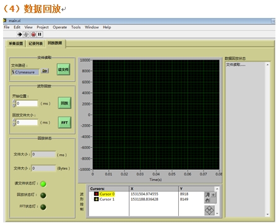Click the LabVIEW icon in the main.vi title bar
This screenshot has width=276, height=223.
(5, 20)
